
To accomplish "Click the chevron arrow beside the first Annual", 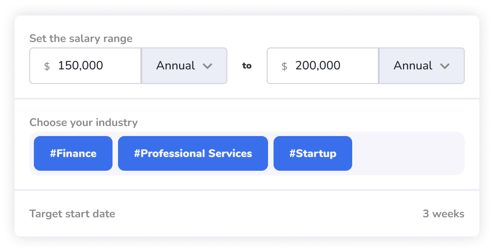I will 208,66.
